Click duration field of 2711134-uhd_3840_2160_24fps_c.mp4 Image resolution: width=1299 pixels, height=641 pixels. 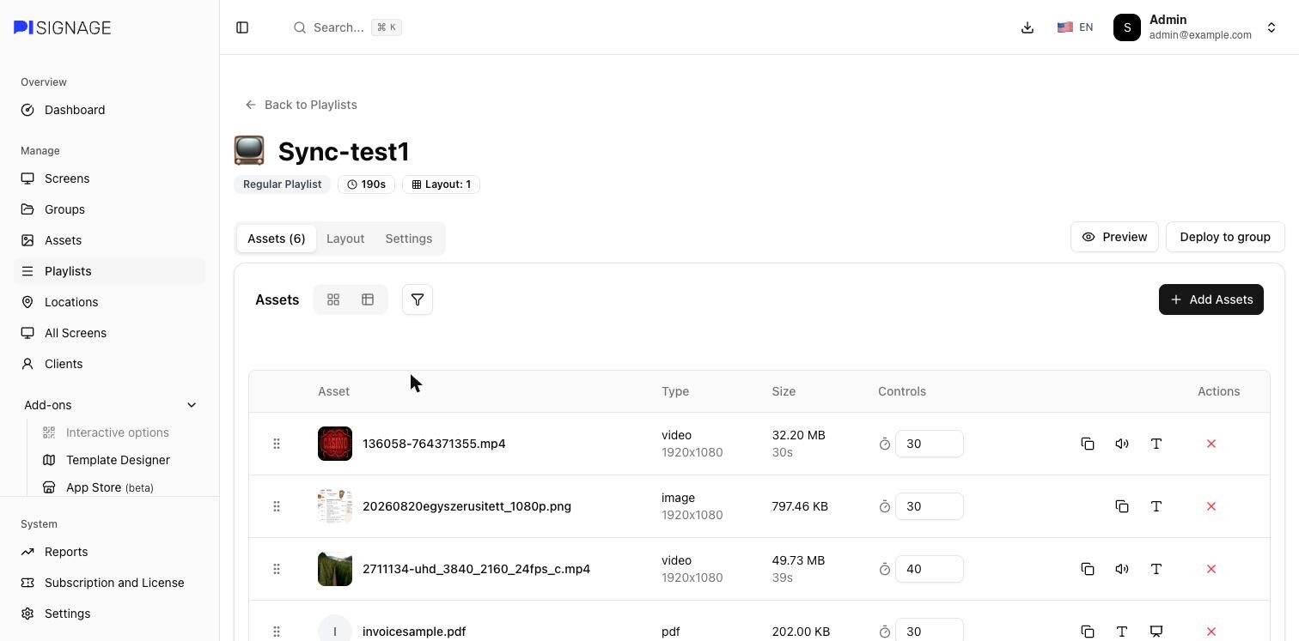tap(929, 569)
